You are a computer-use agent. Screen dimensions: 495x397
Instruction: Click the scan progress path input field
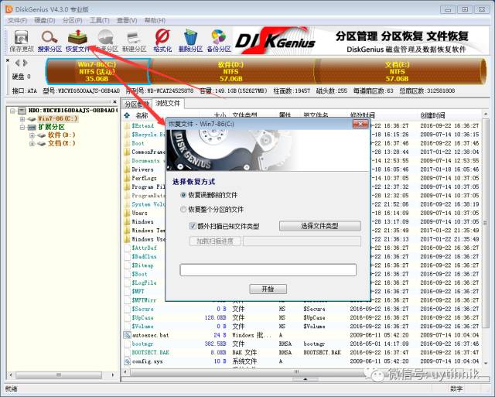(x=302, y=241)
